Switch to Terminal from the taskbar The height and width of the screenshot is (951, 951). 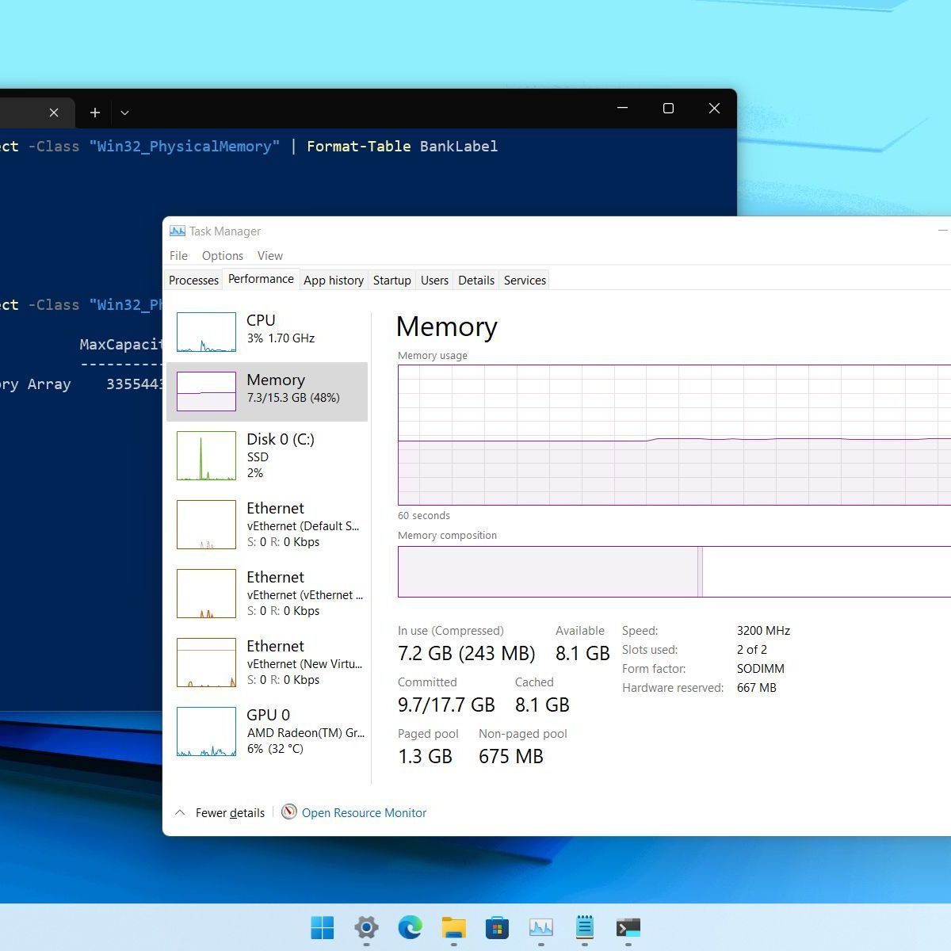pos(628,927)
